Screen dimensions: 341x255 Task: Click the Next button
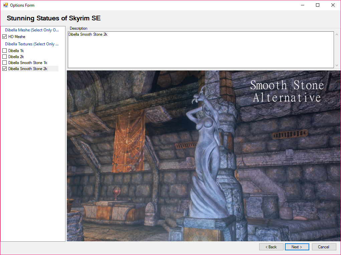tap(297, 247)
